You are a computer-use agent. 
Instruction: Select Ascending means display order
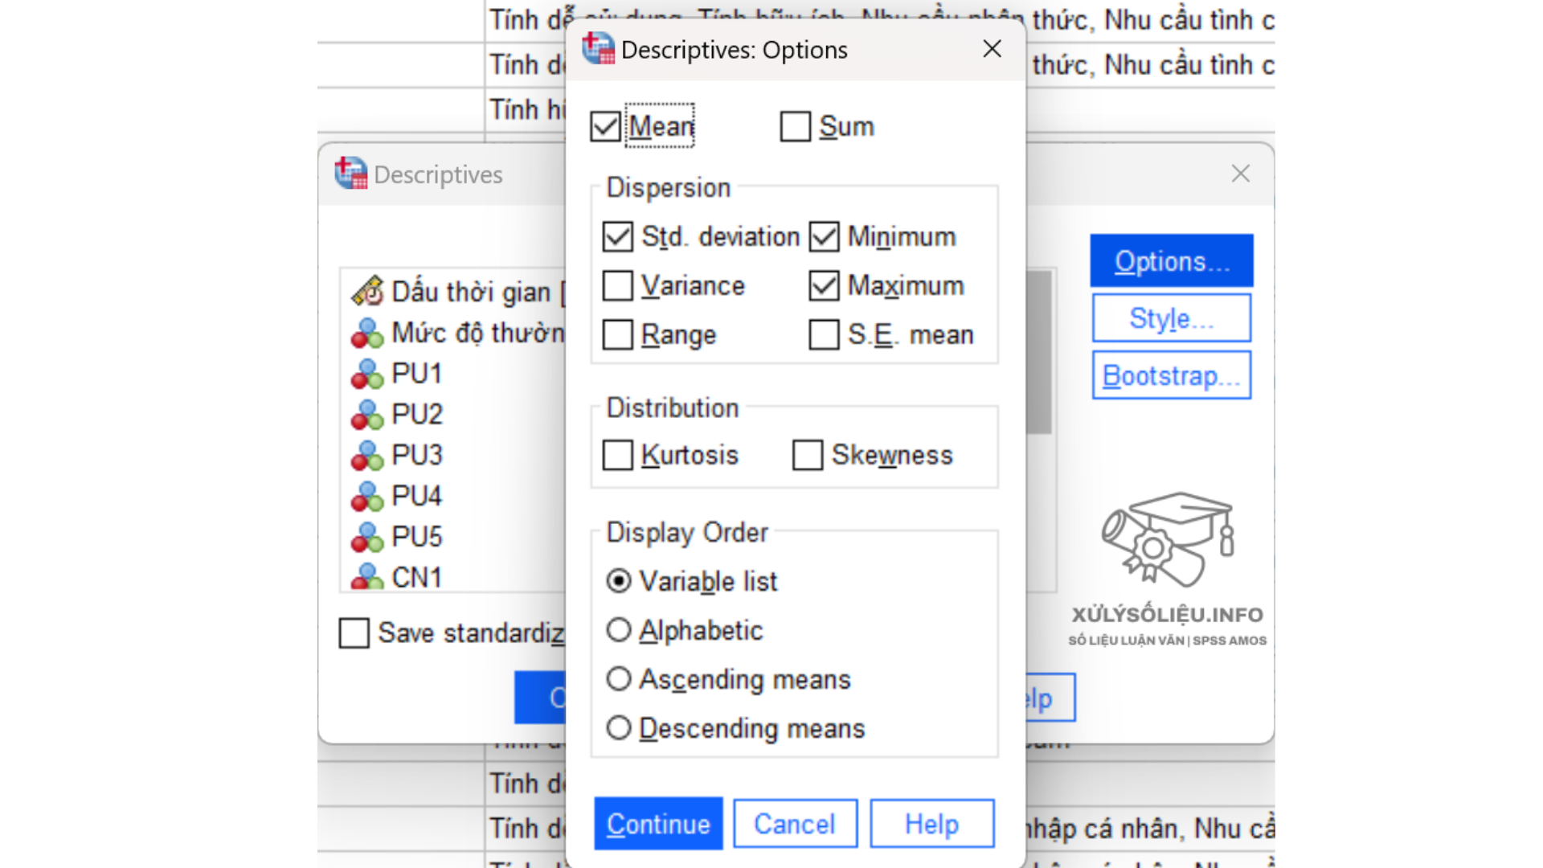[x=619, y=679]
